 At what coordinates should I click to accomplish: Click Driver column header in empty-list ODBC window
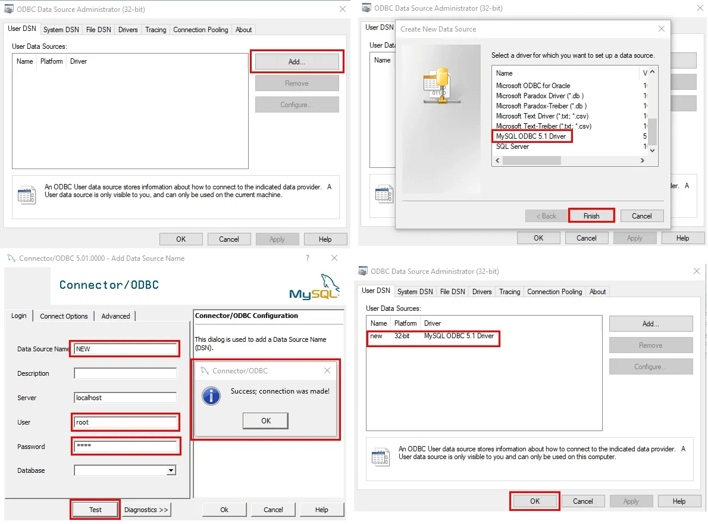[79, 61]
